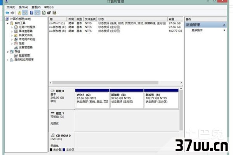
Task: Select the 新加卷 (F:) 102.77 GB partition block
Action: (161, 98)
